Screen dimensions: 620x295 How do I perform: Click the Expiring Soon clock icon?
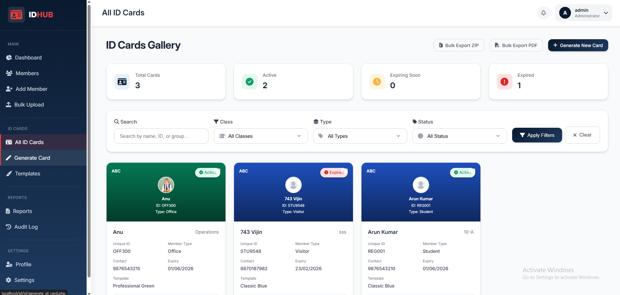[x=377, y=82]
